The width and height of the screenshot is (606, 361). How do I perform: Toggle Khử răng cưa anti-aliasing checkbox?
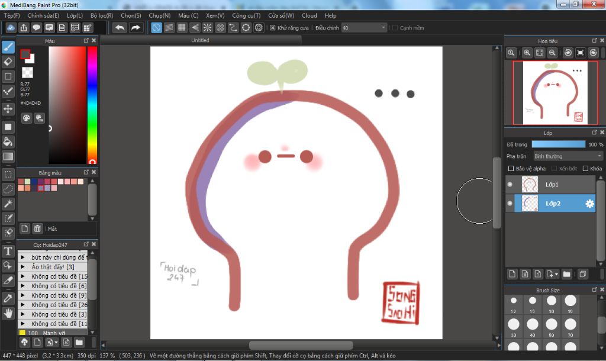(x=272, y=28)
